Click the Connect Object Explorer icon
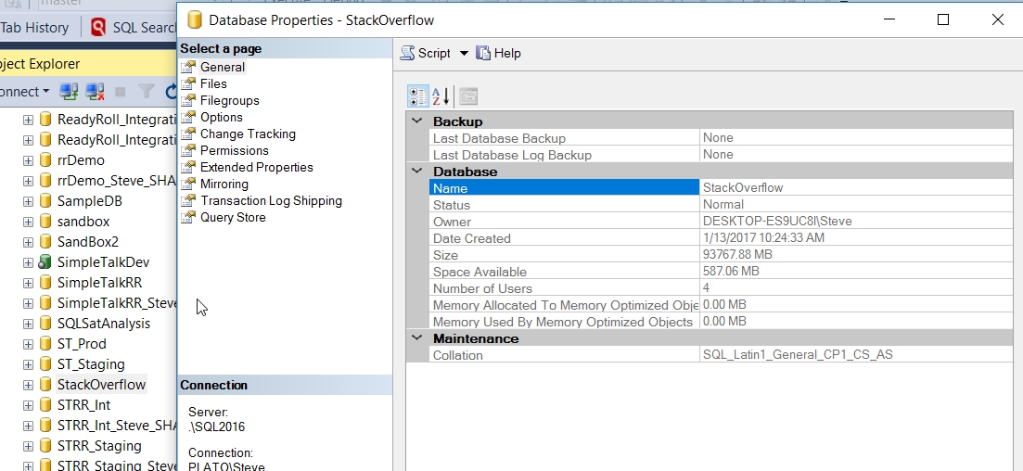Viewport: 1023px width, 471px height. (69, 92)
